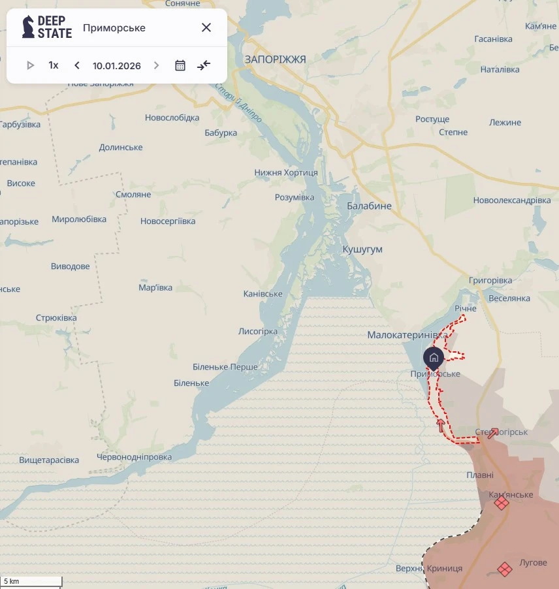Select the 10.01.2026 date field

116,66
